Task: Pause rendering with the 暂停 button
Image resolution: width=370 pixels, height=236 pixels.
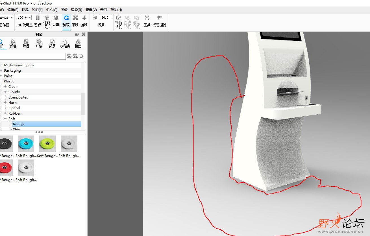Action: pos(38,21)
